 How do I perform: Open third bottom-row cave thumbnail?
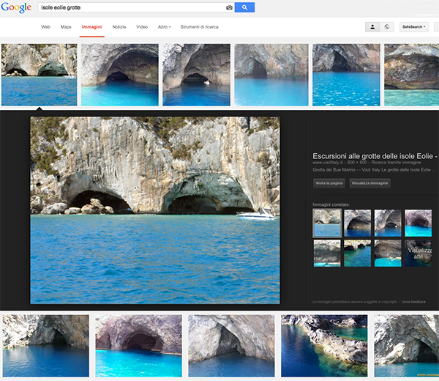pyautogui.click(x=231, y=346)
